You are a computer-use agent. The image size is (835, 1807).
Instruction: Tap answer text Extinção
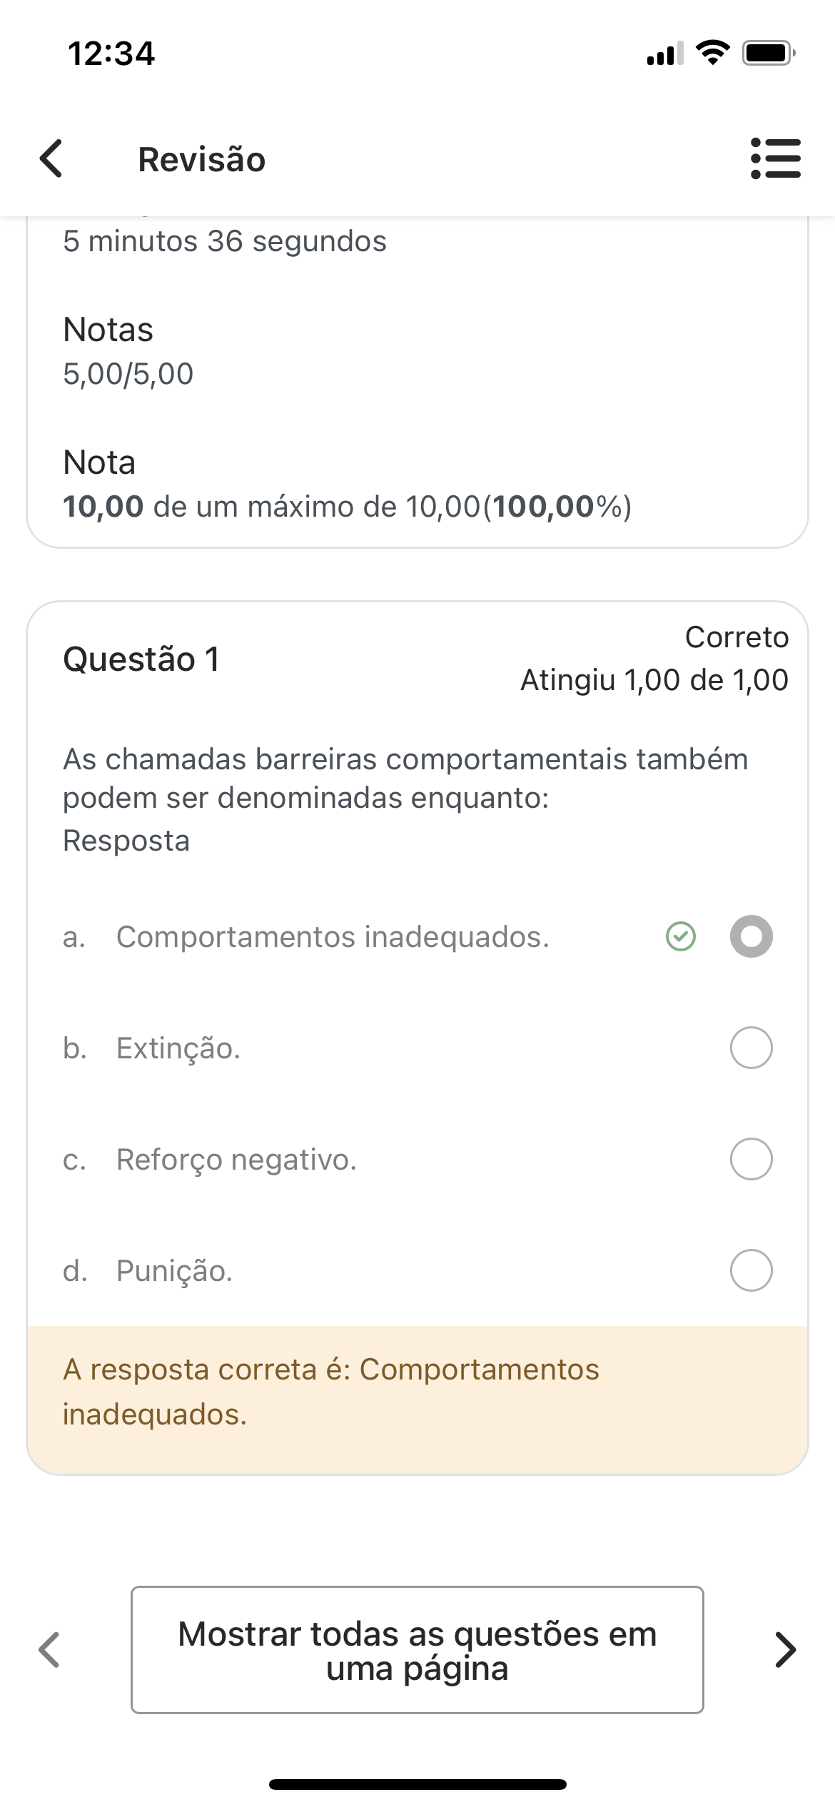pyautogui.click(x=178, y=1048)
